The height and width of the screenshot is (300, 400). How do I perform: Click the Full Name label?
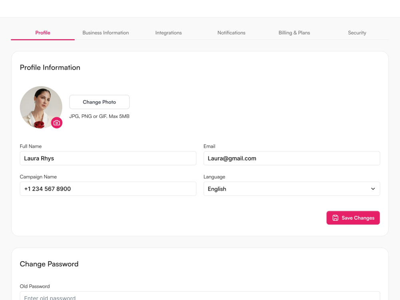click(31, 146)
